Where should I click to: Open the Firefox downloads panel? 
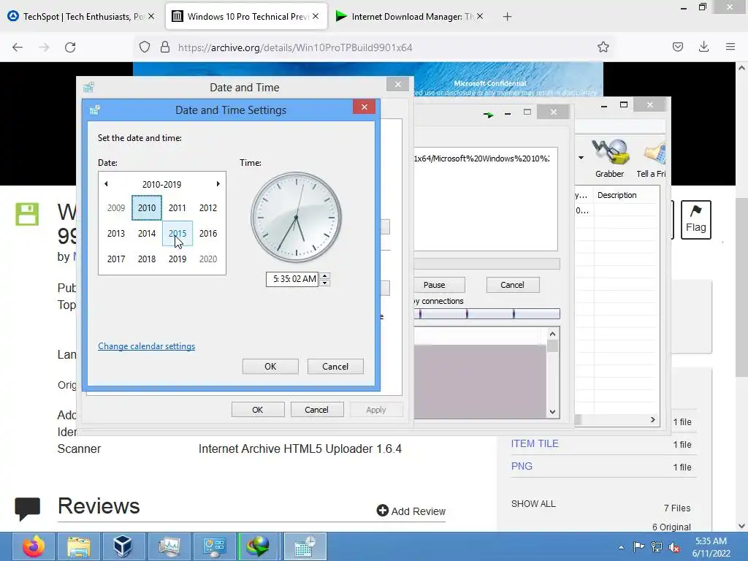(703, 47)
